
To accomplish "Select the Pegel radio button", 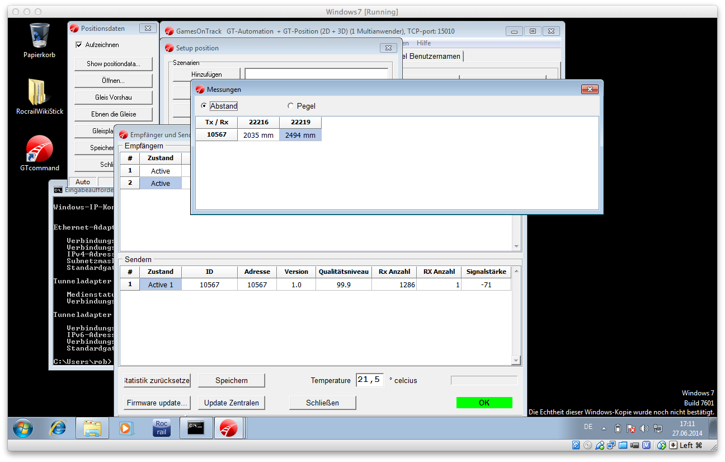I will tap(290, 106).
